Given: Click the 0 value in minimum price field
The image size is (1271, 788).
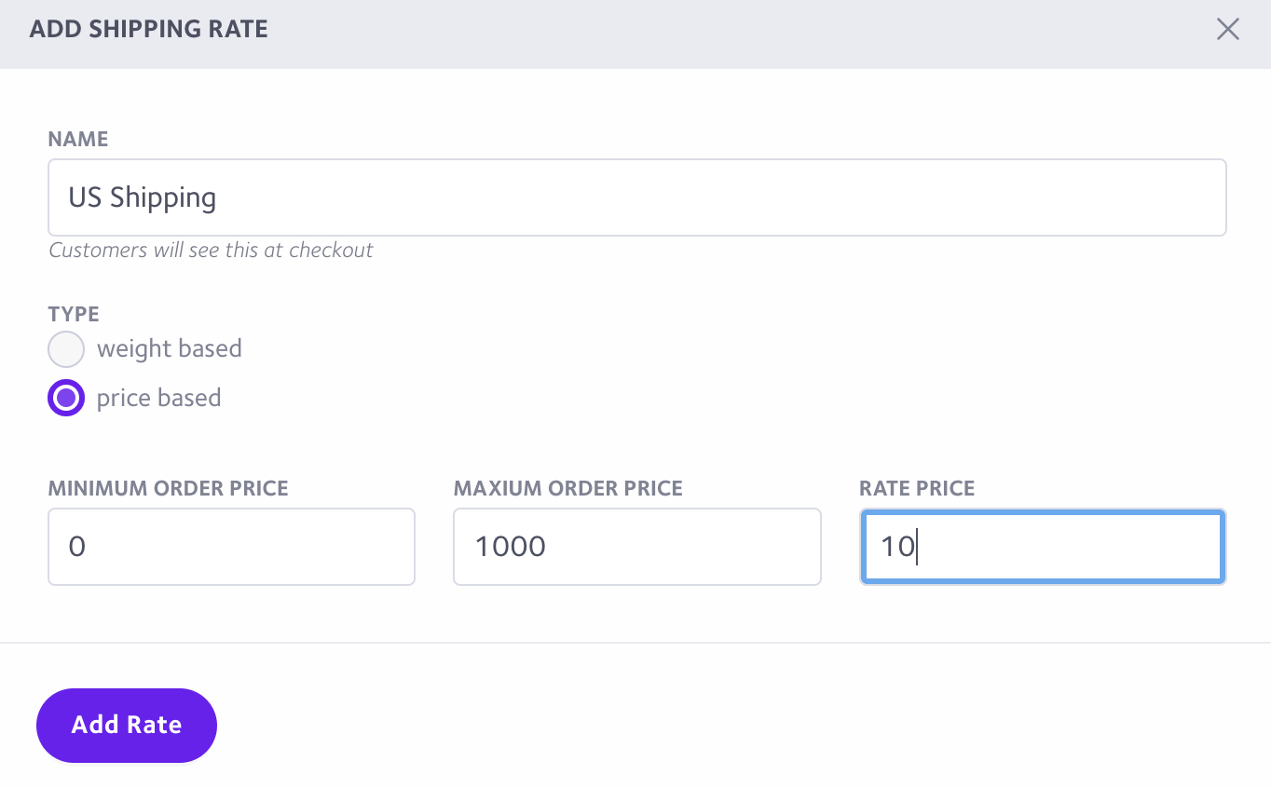Looking at the screenshot, I should coord(77,547).
